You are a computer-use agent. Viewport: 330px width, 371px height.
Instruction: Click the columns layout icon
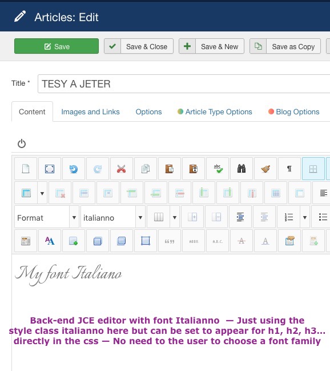(158, 217)
